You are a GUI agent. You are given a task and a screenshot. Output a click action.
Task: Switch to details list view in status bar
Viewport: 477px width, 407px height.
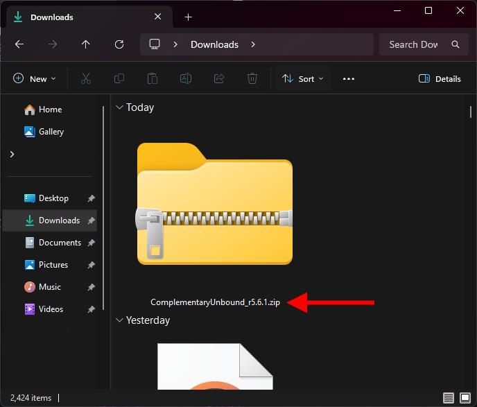449,398
